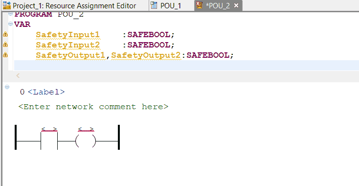Click SAFEBOOL type on SafetyOutput line
Screen dimensions: 359x186
[208, 55]
